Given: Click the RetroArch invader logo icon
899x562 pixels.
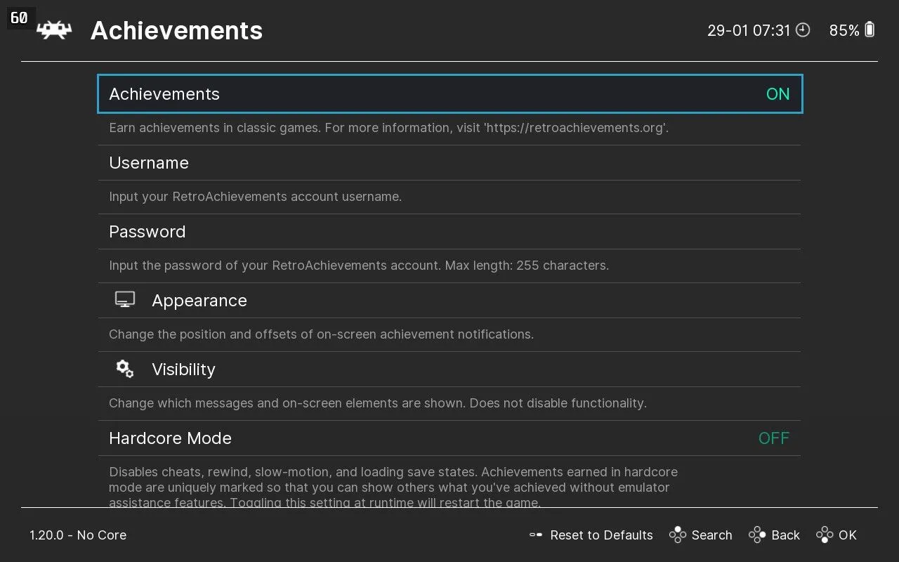Looking at the screenshot, I should coord(54,30).
